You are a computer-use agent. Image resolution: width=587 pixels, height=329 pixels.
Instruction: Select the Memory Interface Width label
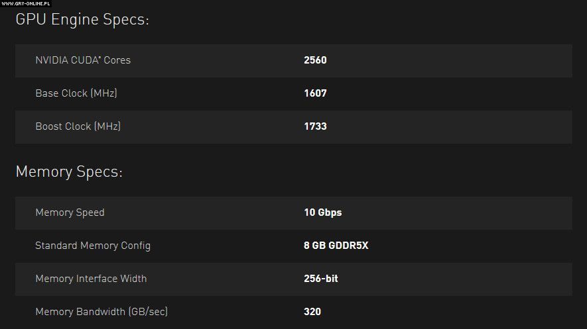(91, 279)
